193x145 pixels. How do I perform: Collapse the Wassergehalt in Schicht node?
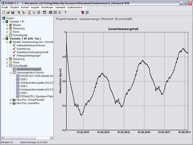coord(11,73)
